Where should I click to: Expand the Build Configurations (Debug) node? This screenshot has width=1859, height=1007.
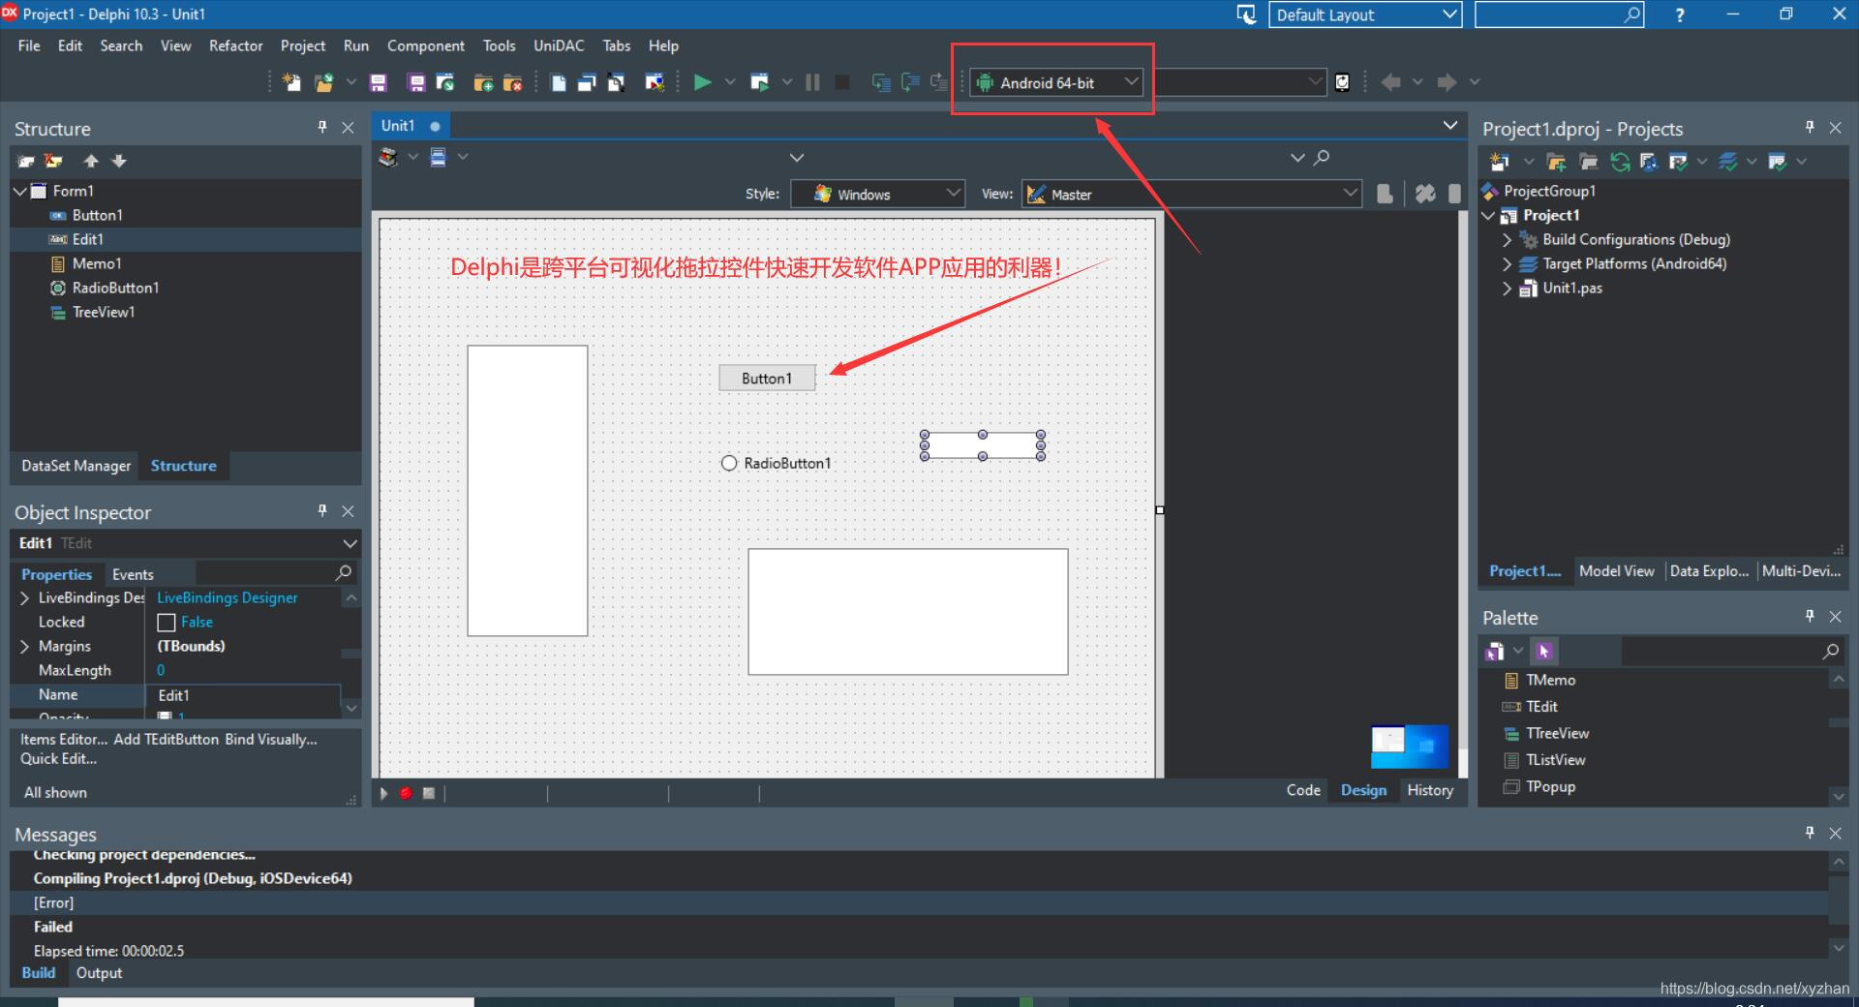(1507, 239)
